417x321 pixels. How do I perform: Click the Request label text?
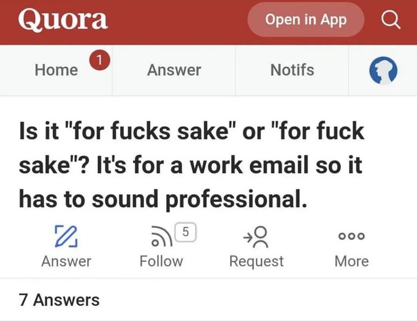[x=256, y=261]
